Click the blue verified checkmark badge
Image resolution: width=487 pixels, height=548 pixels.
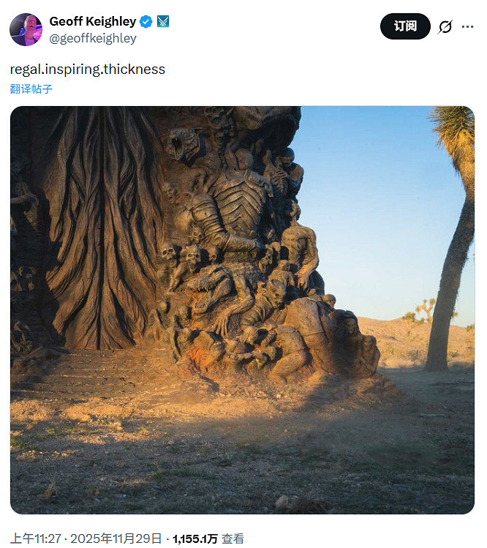pyautogui.click(x=146, y=22)
